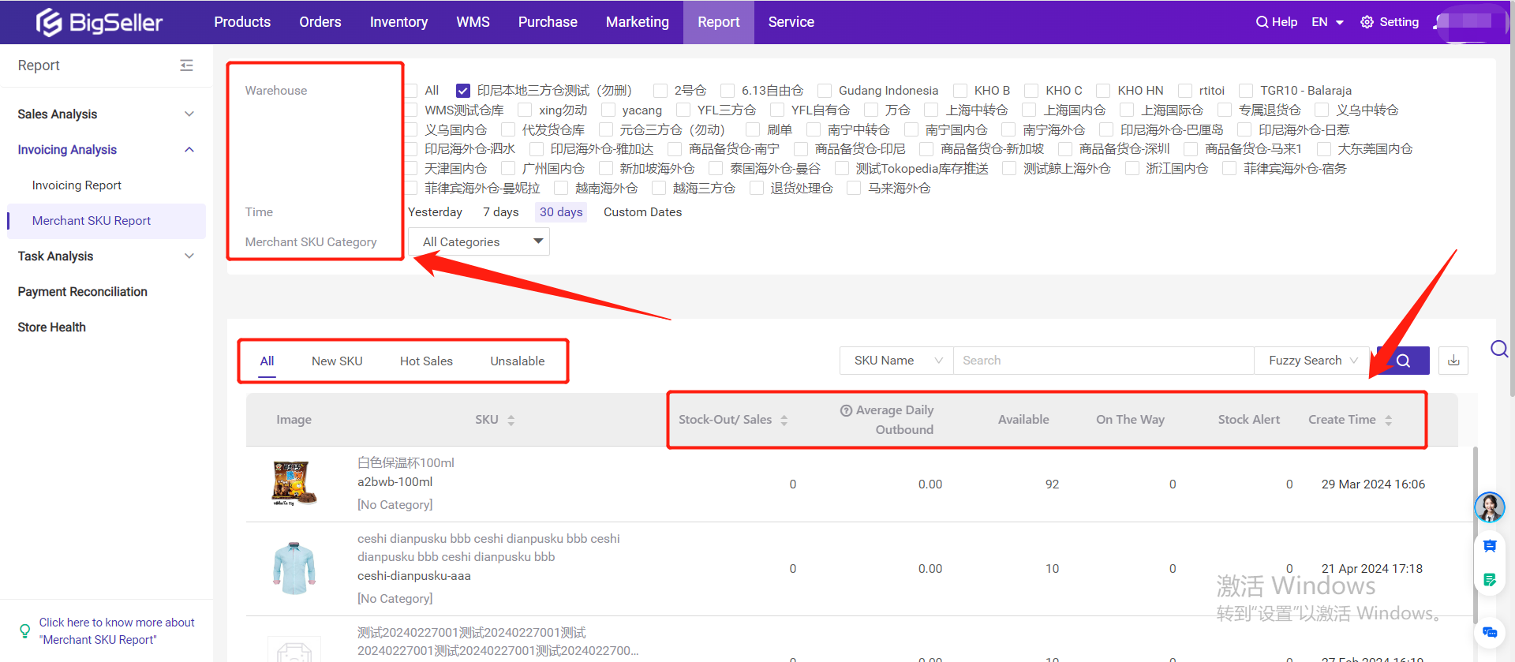The width and height of the screenshot is (1515, 662).
Task: Open the customer service avatar icon
Action: pyautogui.click(x=1489, y=507)
